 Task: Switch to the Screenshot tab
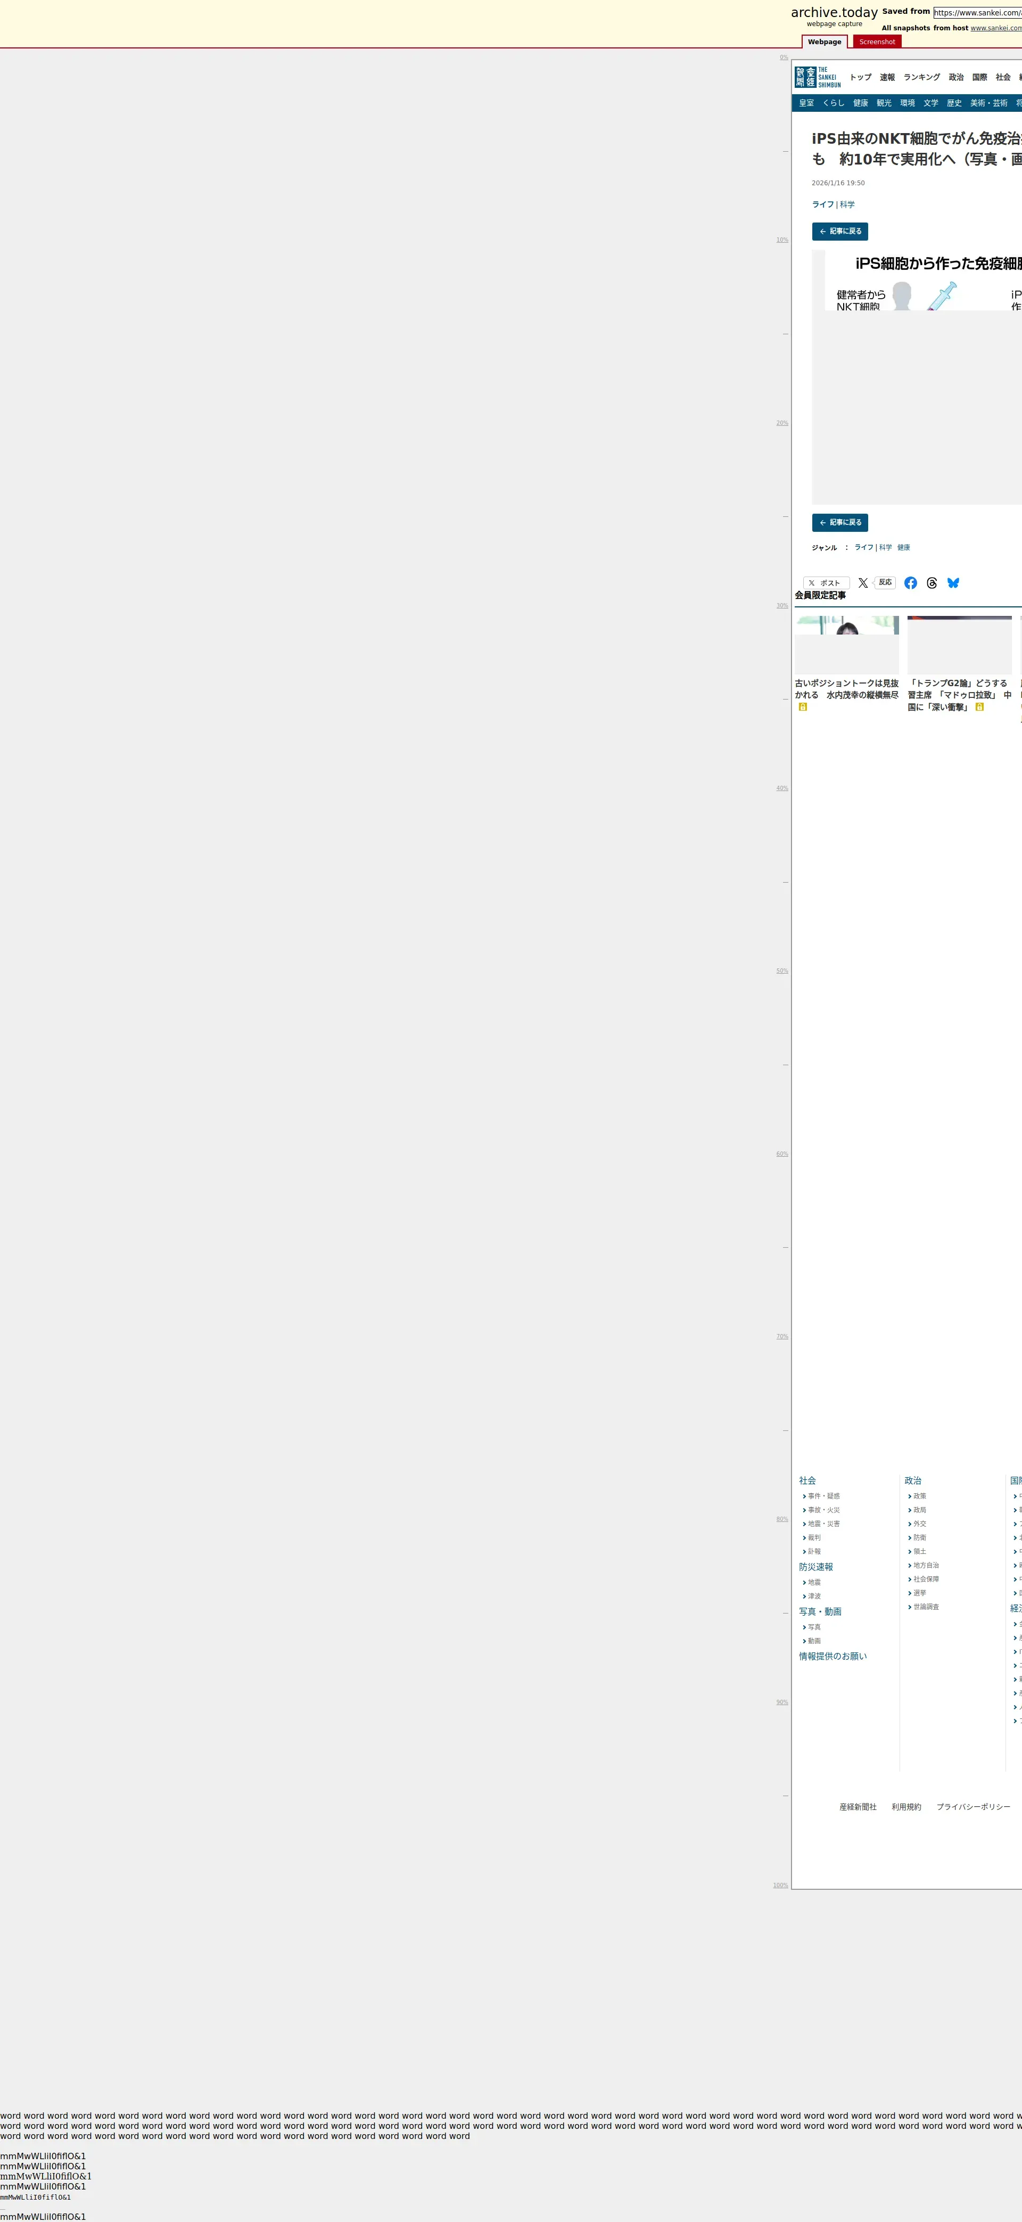pyautogui.click(x=876, y=42)
